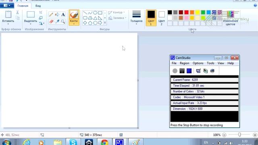
Task: Choose the Line shape
Action: point(85,12)
